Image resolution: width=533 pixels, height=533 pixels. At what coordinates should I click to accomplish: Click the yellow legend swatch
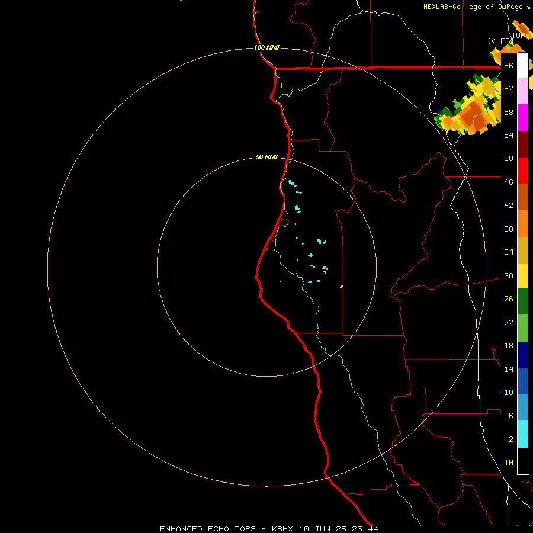point(523,275)
